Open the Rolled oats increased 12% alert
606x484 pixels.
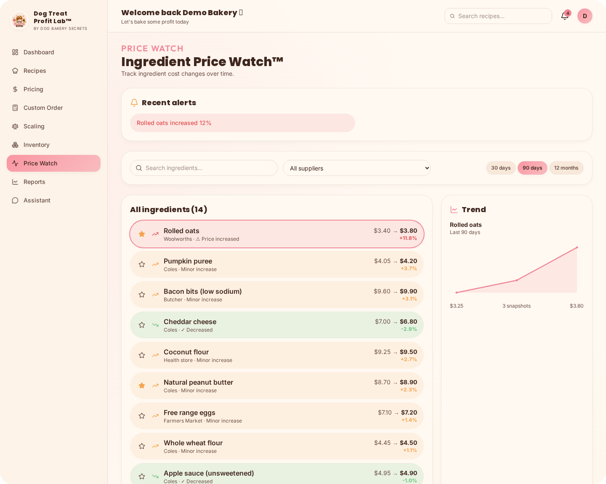pyautogui.click(x=242, y=123)
